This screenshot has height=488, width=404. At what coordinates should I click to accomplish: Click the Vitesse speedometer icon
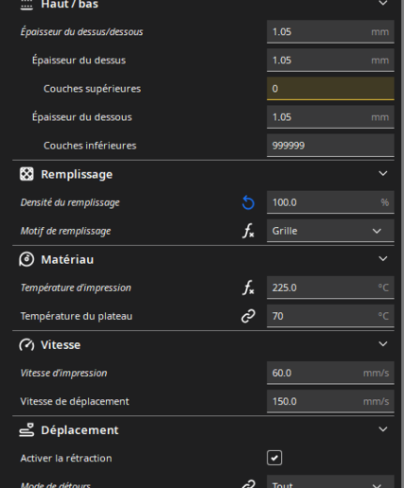(26, 345)
